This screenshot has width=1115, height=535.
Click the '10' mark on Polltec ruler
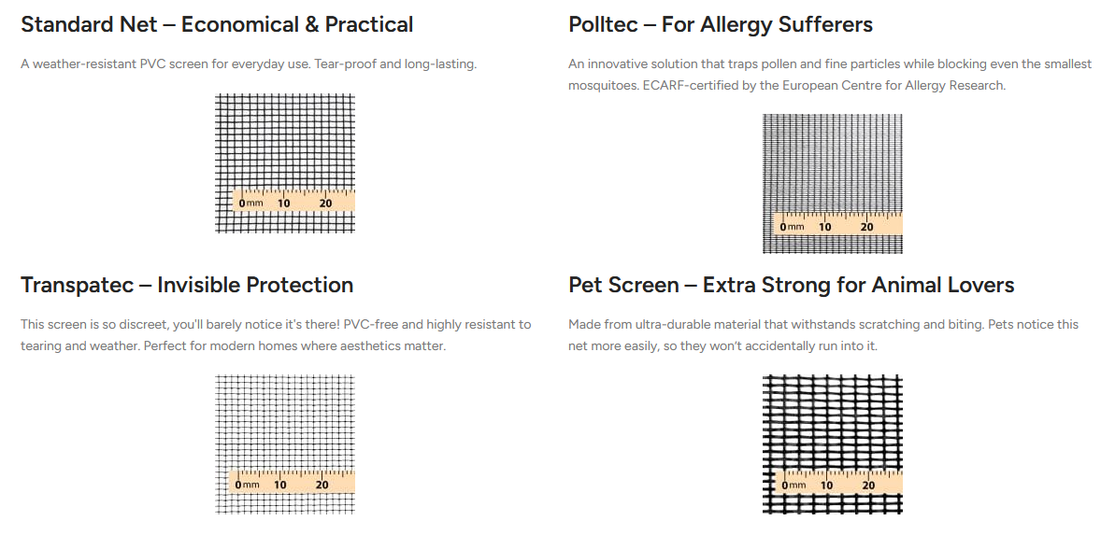pyautogui.click(x=825, y=228)
